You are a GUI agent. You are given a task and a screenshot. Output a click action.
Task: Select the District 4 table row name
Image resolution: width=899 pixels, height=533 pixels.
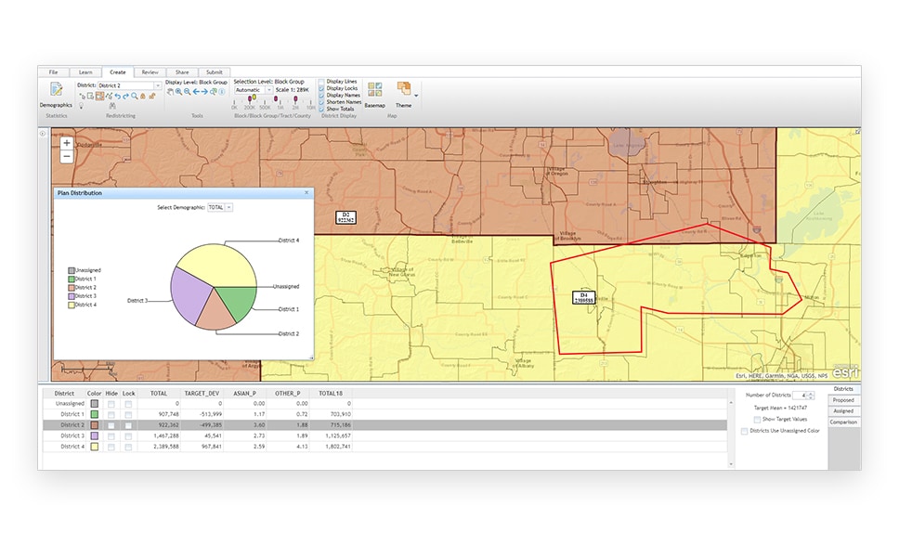click(x=72, y=447)
